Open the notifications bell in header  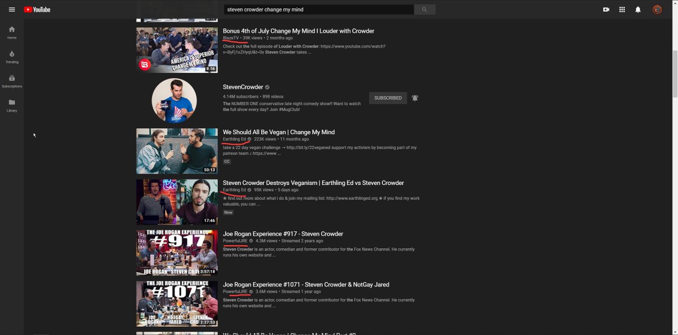tap(638, 10)
